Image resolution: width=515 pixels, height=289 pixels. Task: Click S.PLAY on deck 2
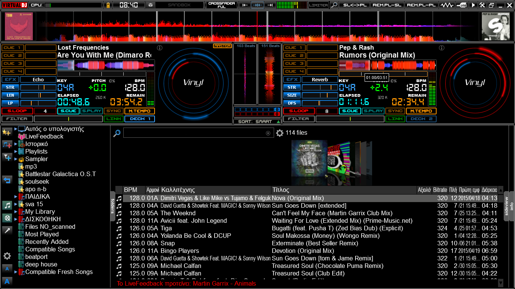point(373,111)
